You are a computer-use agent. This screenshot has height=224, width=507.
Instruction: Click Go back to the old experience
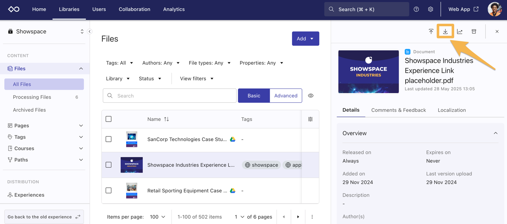44,217
